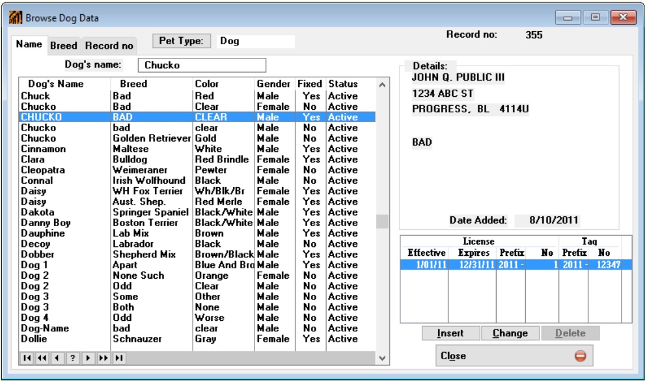The width and height of the screenshot is (647, 382).
Task: Select the Name tab
Action: tap(29, 44)
